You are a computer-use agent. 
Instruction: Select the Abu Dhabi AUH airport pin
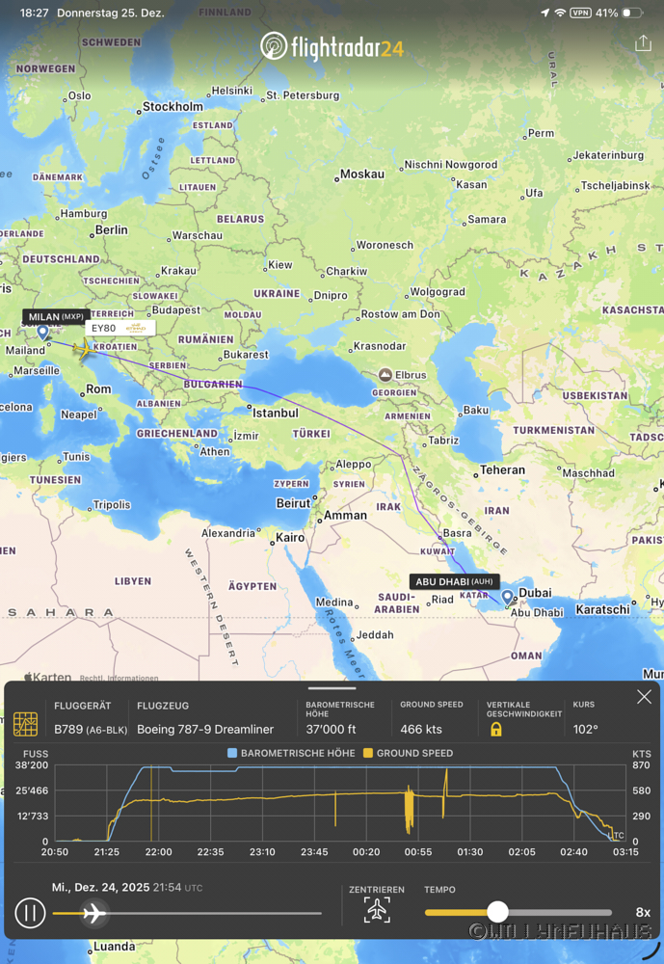tap(507, 598)
